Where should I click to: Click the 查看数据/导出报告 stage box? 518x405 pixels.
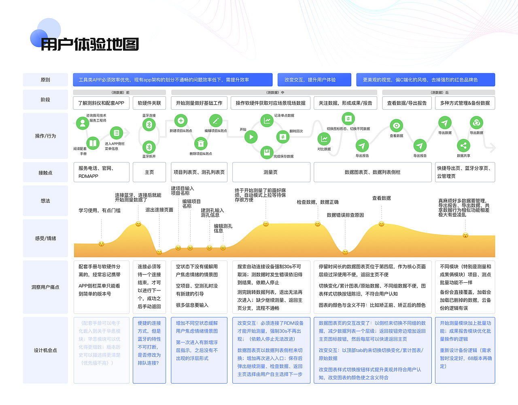coord(407,103)
